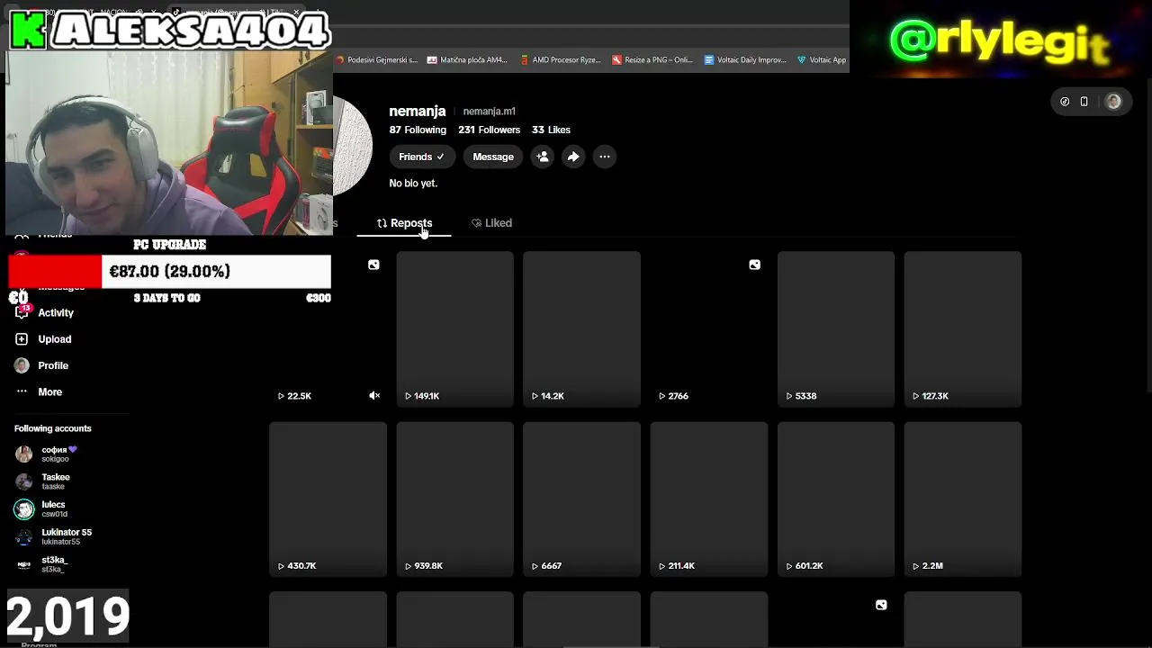1152x648 pixels.
Task: Click the profile name nemanja
Action: 418,112
